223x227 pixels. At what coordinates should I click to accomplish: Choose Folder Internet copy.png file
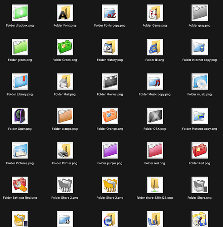click(x=199, y=47)
